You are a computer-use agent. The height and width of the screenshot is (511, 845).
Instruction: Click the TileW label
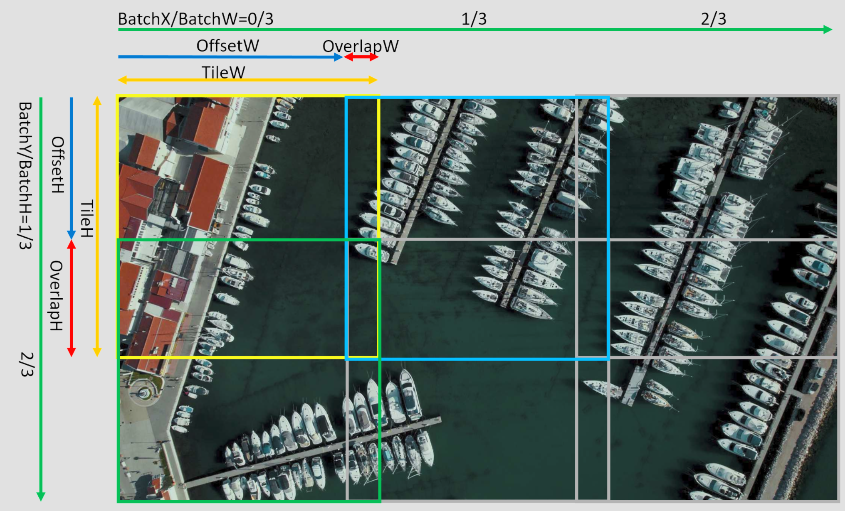(223, 72)
